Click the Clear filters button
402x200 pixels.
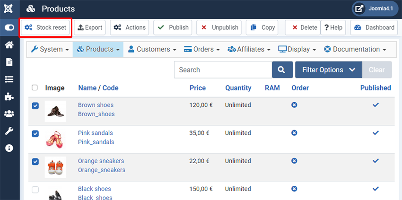pyautogui.click(x=377, y=70)
